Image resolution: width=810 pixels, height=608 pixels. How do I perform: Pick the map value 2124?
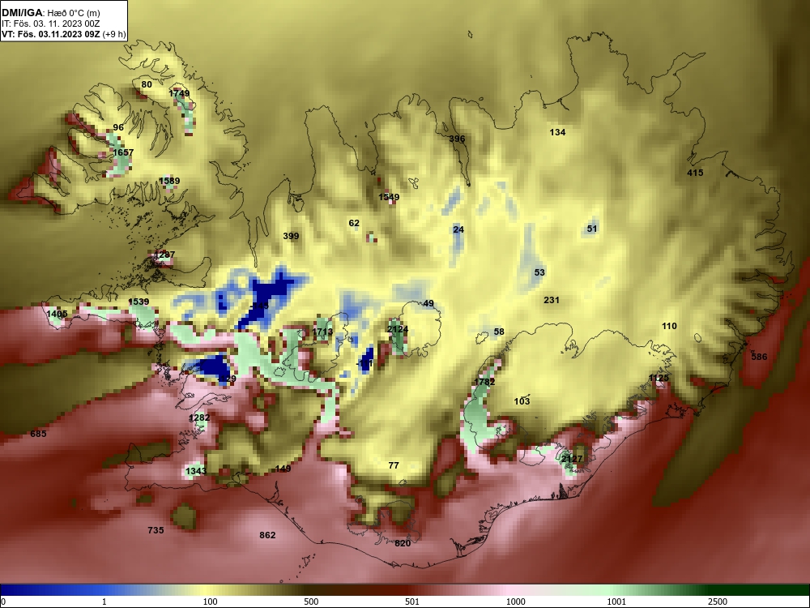coord(397,330)
